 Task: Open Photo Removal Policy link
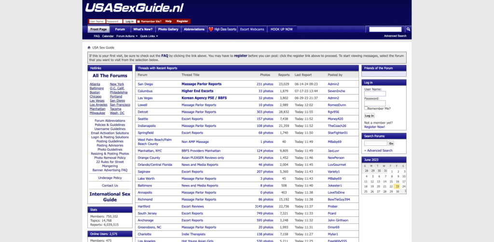(x=110, y=158)
